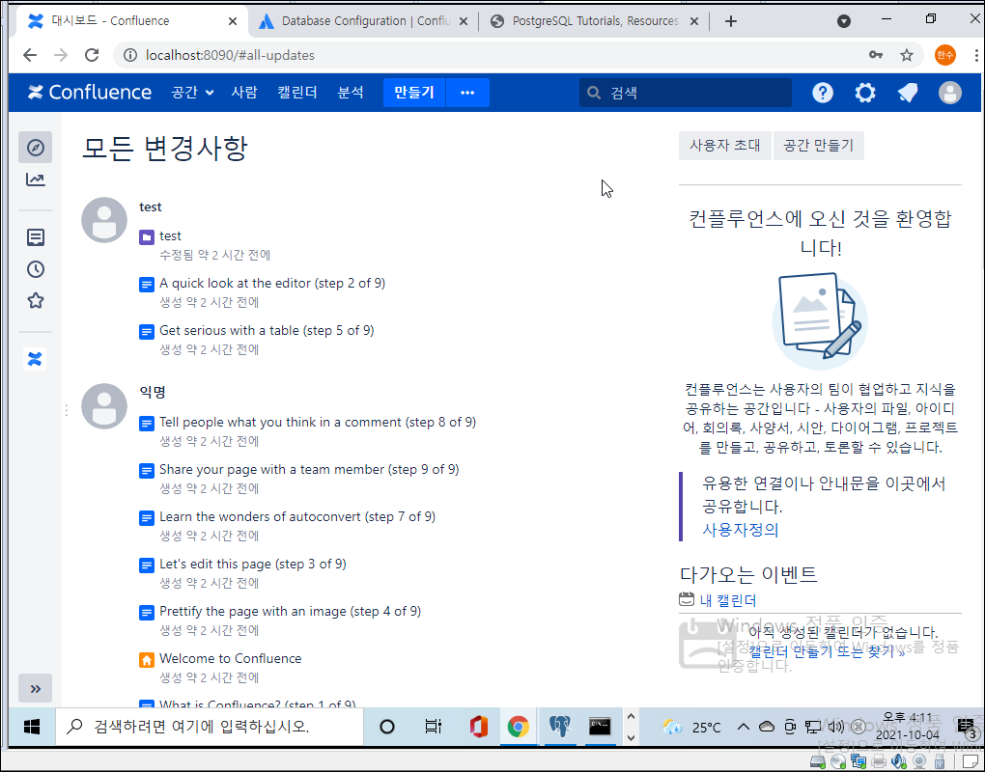The width and height of the screenshot is (985, 772).
Task: Open Chrome profile orange avatar
Action: (x=944, y=55)
